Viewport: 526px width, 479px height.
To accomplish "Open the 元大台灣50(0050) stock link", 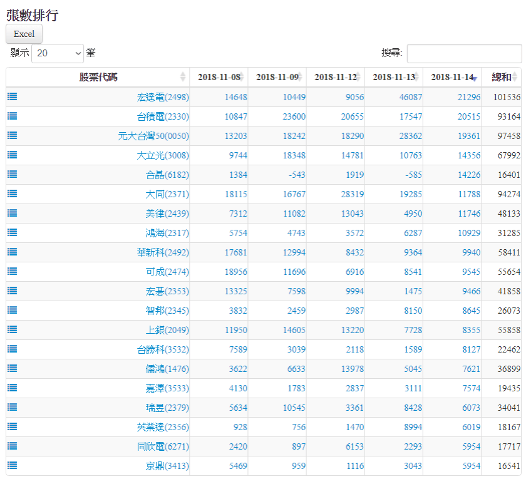I will click(x=153, y=136).
